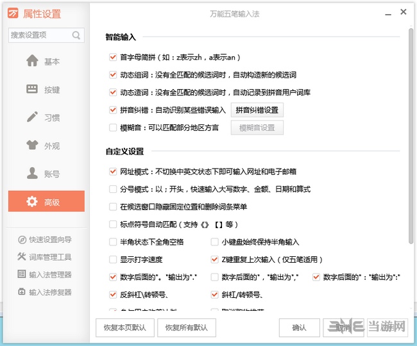Image resolution: width=417 pixels, height=346 pixels.
Task: Minimize the settings window
Action: click(x=388, y=13)
